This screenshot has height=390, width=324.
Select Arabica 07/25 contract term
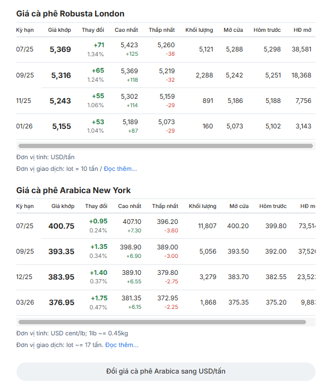[25, 226]
